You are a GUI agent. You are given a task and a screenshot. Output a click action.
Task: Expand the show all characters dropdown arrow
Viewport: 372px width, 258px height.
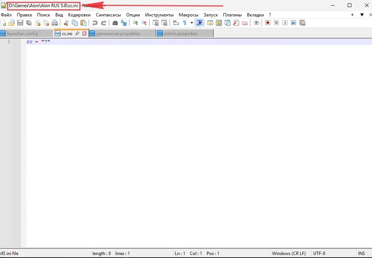[192, 23]
